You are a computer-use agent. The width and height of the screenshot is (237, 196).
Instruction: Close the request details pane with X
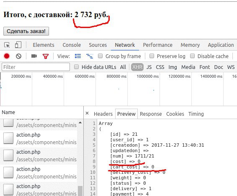(87, 113)
